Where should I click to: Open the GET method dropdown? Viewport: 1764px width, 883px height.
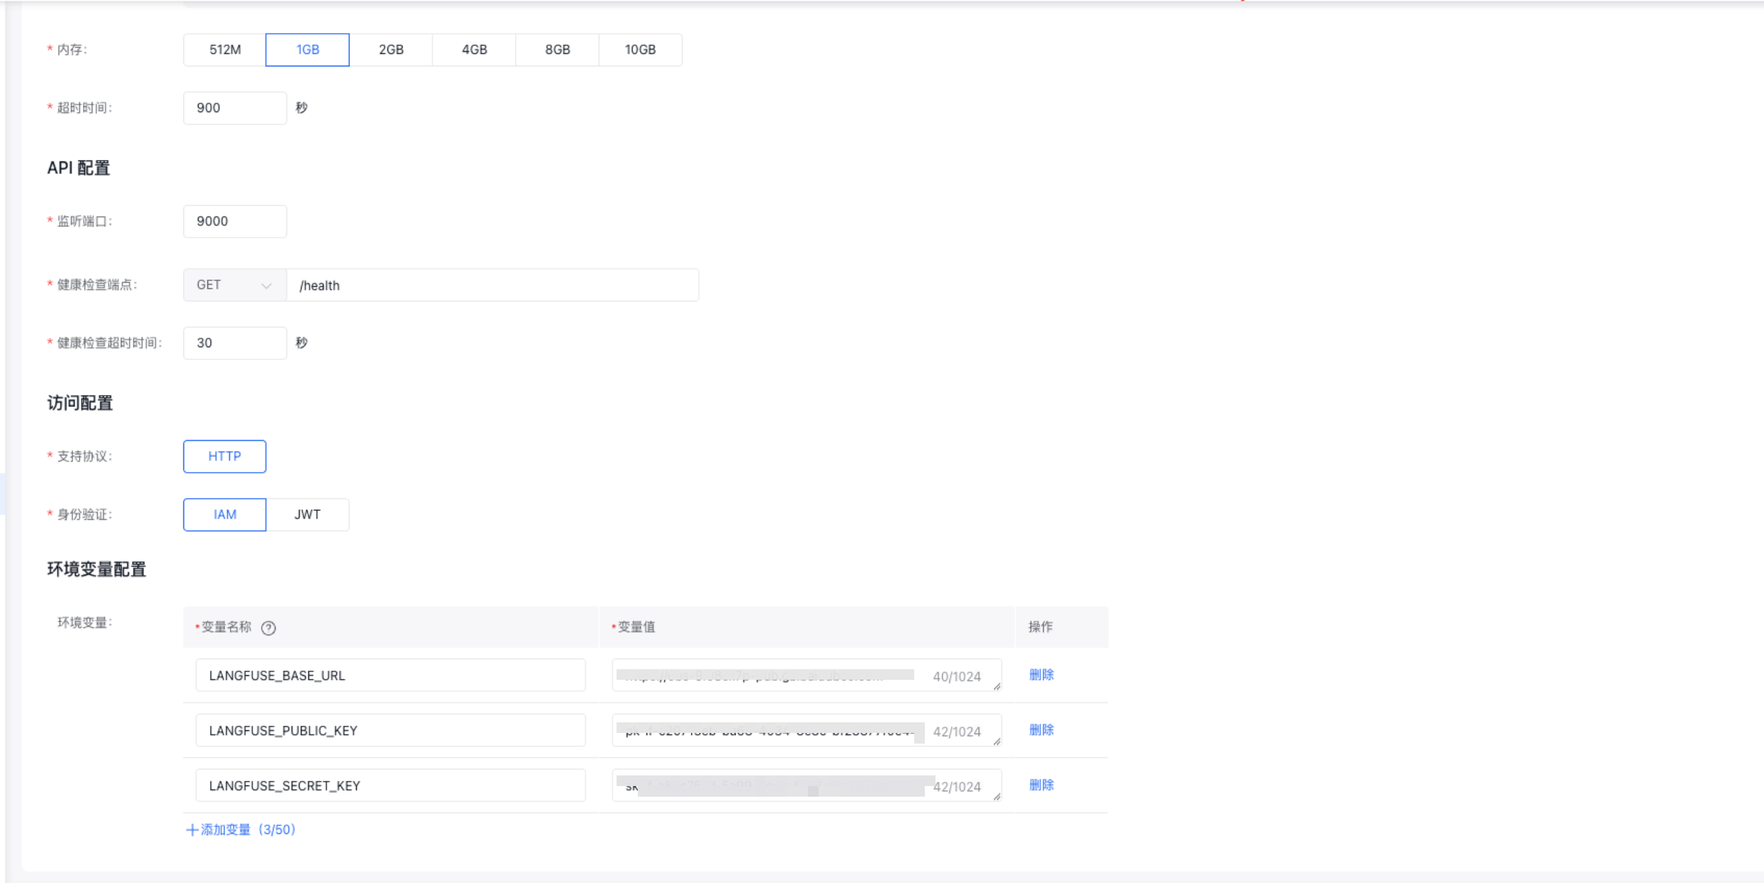coord(234,285)
